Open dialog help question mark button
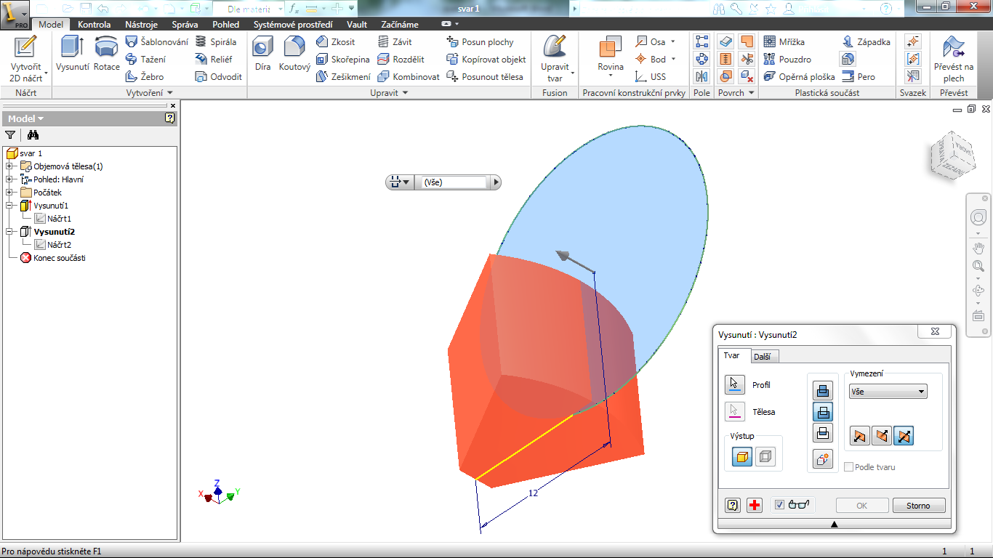 pos(733,506)
